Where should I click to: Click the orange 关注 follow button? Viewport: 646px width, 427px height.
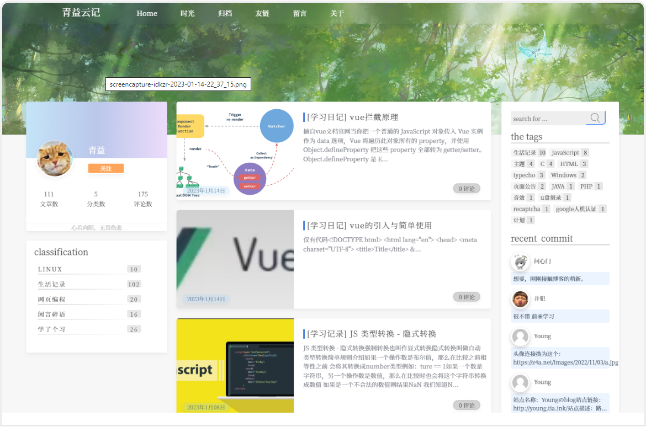pos(106,168)
